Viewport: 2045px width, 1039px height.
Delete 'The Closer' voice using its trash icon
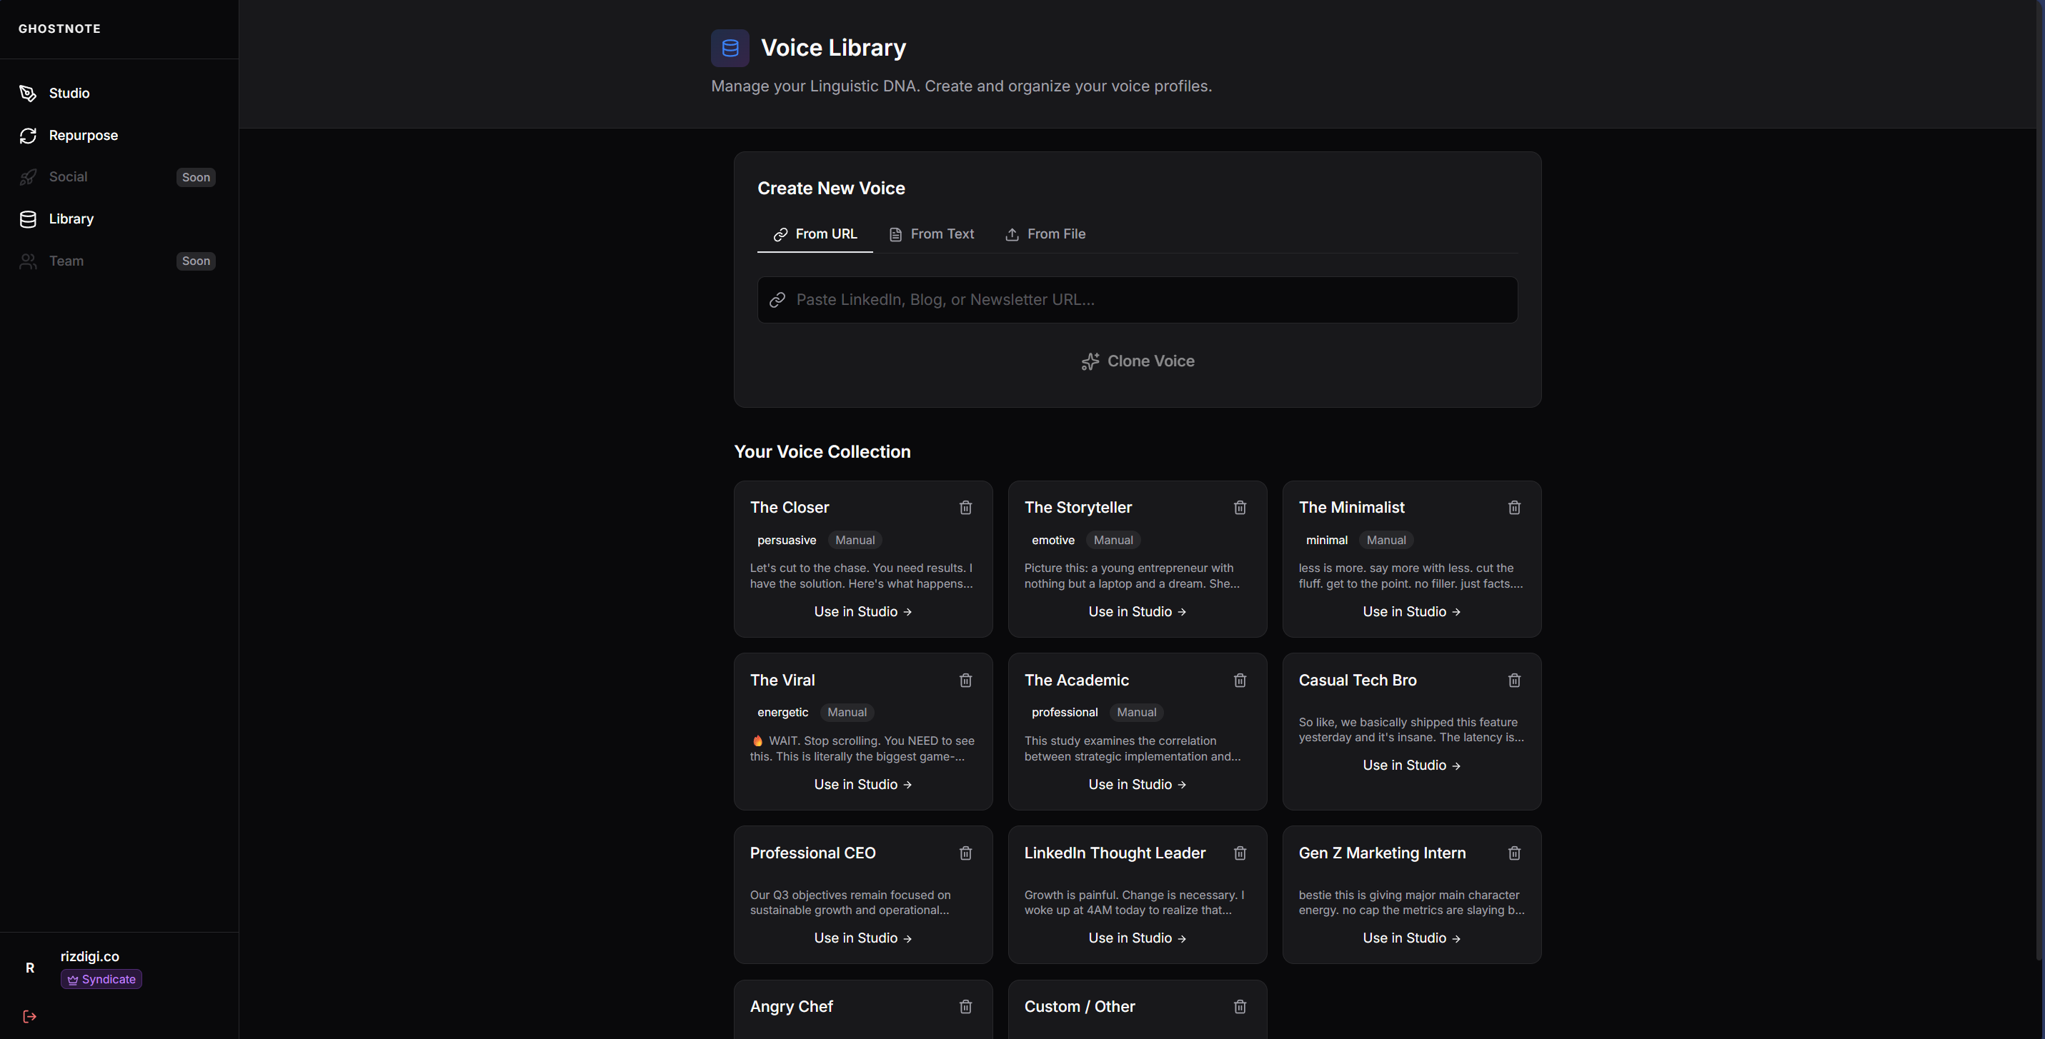tap(965, 508)
